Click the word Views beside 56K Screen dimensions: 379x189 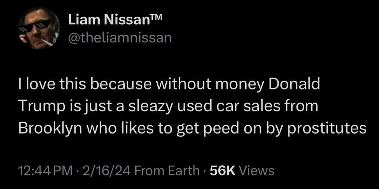click(257, 171)
